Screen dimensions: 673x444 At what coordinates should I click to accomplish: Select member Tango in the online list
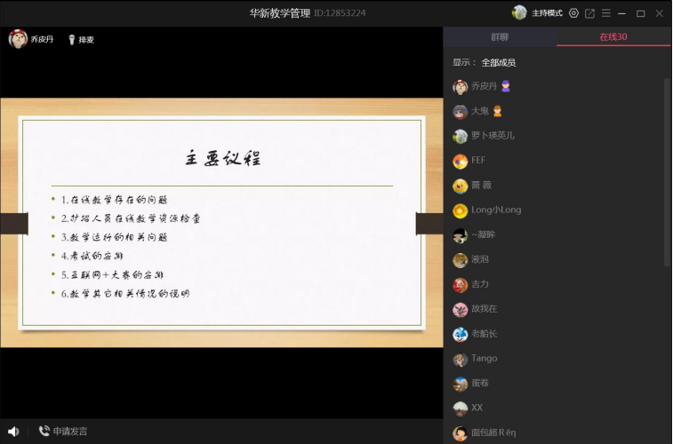485,359
